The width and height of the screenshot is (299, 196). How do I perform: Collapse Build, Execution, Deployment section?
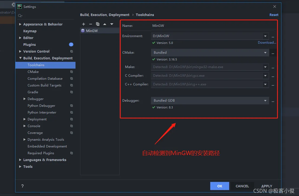click(x=20, y=58)
